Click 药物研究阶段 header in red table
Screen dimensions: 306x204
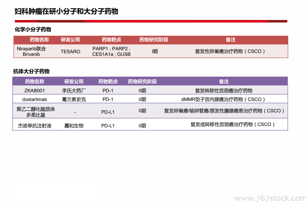pos(154,40)
